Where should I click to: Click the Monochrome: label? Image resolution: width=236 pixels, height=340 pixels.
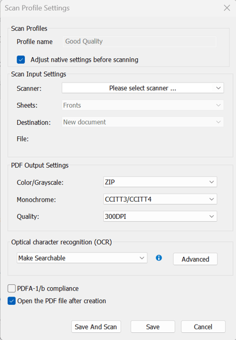coord(36,200)
